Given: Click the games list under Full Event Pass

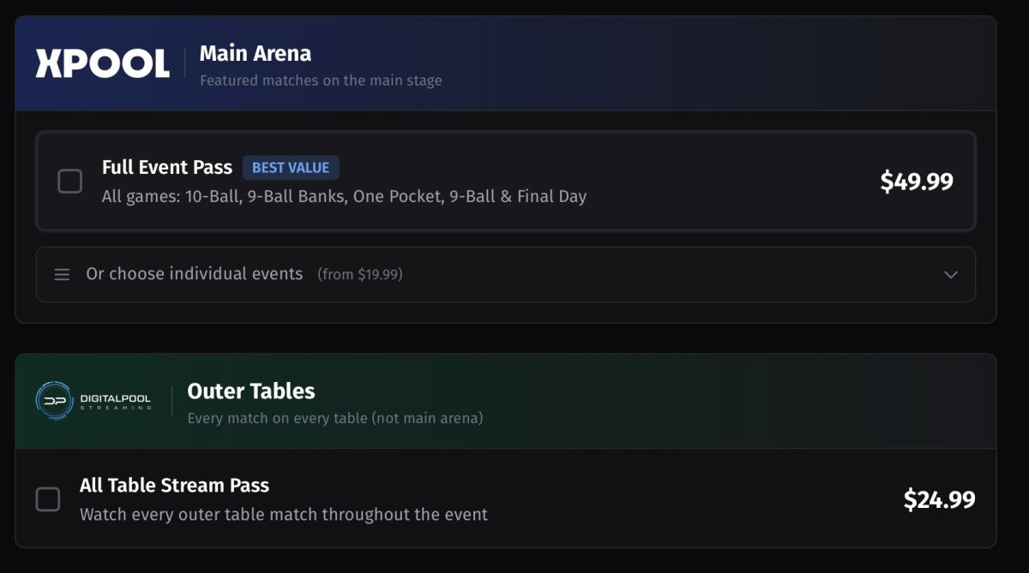Looking at the screenshot, I should coord(344,196).
